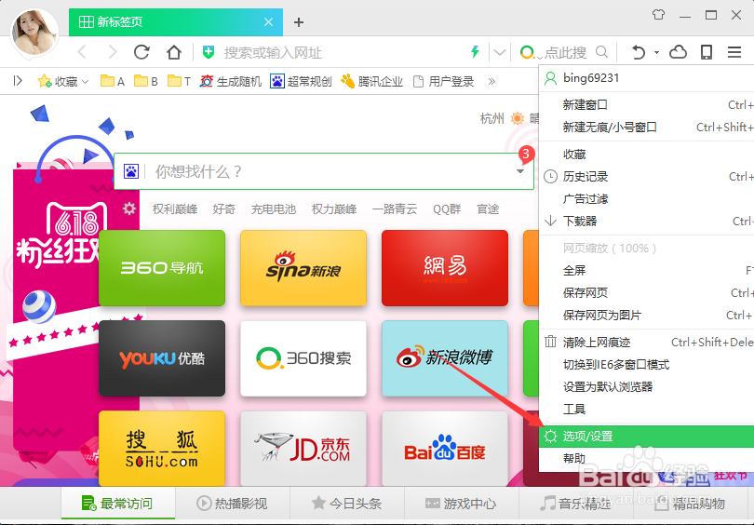Choose 全屏 in the menu
Viewport: 754px width, 525px height.
pos(646,270)
